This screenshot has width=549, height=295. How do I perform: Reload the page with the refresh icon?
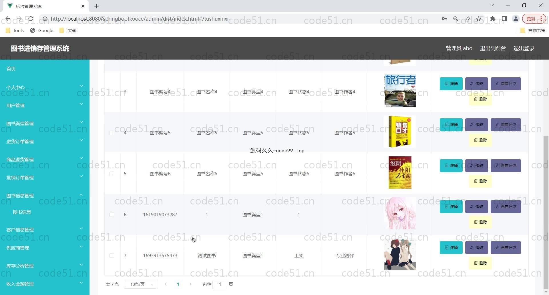click(31, 19)
